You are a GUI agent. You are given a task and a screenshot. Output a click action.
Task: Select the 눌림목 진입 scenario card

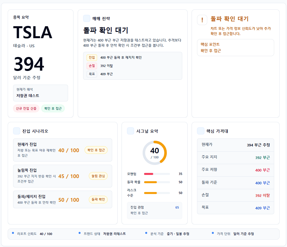coord(63,176)
